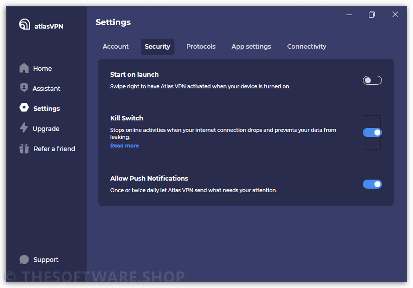
Task: Enable the Start on launch toggle
Action: [x=372, y=80]
